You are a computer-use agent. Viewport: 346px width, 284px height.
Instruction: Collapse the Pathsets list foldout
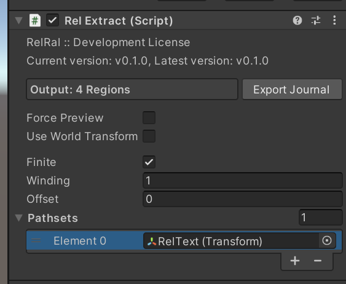tap(19, 218)
